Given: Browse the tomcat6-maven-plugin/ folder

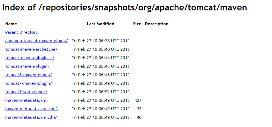Looking at the screenshot, I should [28, 75].
